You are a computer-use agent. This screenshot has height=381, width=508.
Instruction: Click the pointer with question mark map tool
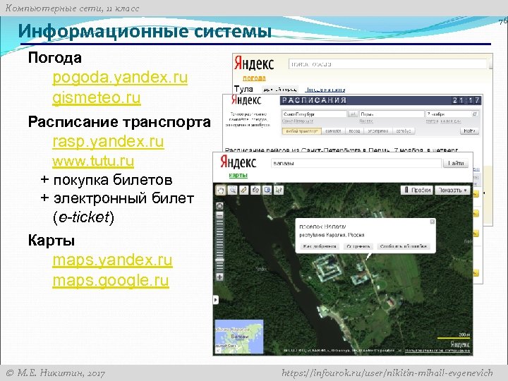click(x=279, y=190)
